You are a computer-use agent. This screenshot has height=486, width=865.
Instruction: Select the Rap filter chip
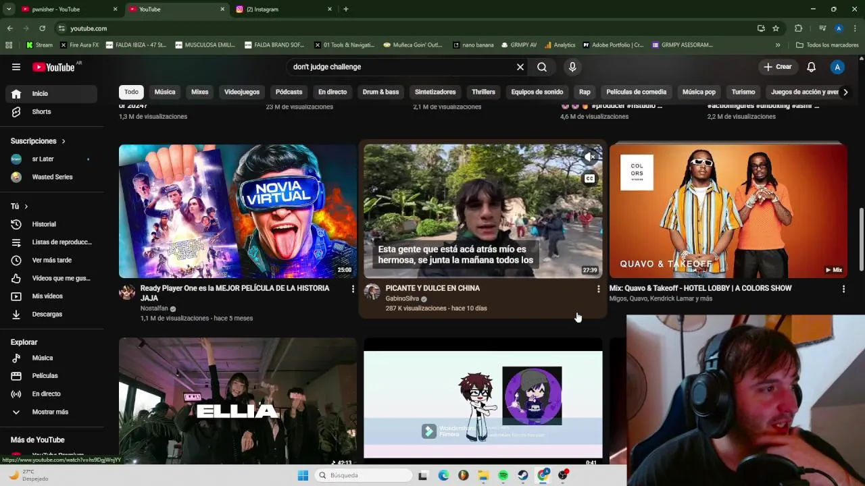[585, 92]
